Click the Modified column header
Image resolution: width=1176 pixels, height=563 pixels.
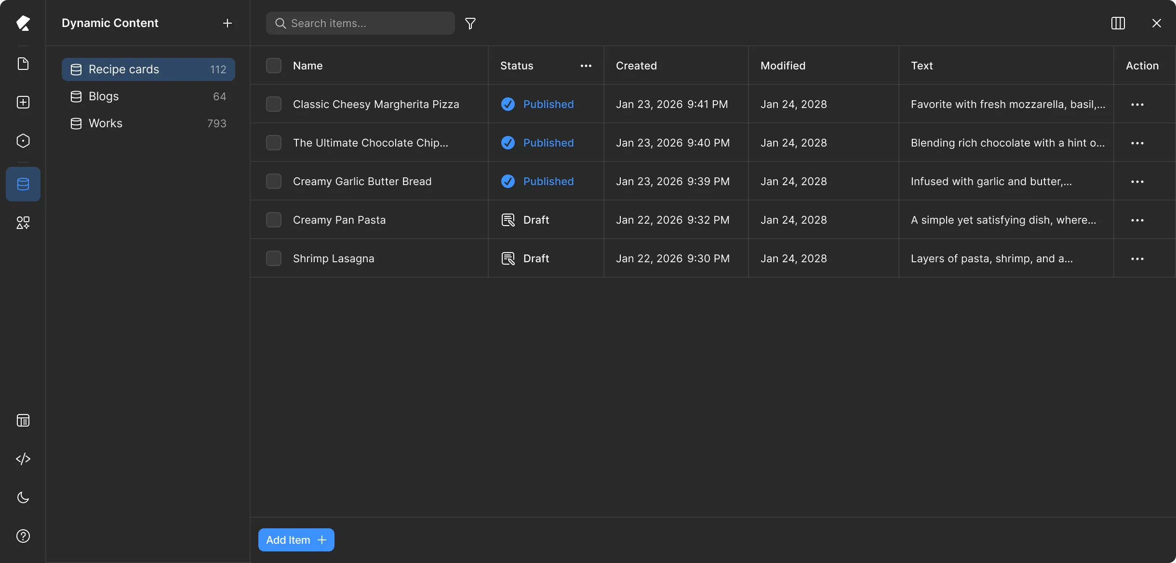click(x=783, y=66)
